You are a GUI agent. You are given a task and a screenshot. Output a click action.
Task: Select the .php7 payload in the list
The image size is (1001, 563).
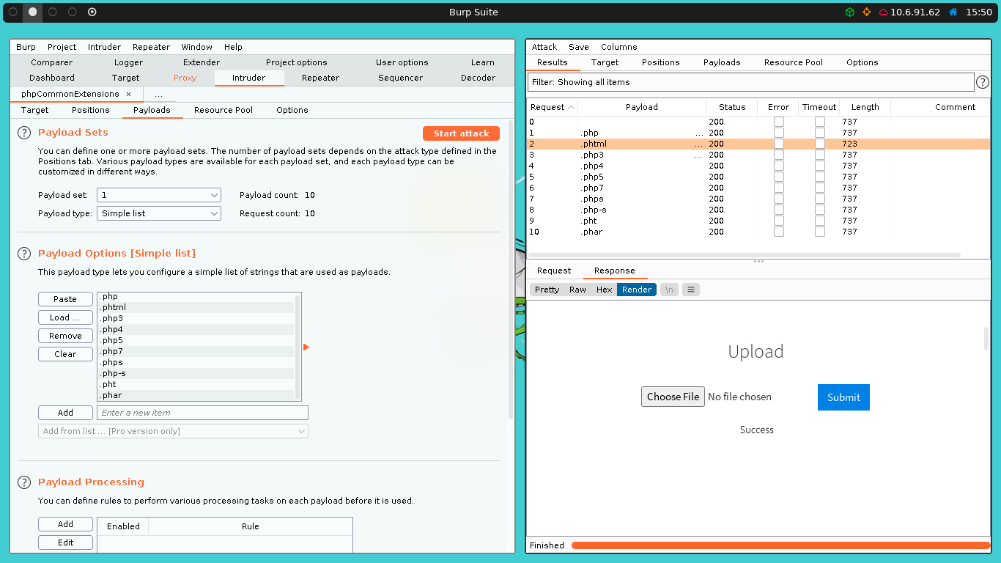tap(196, 352)
